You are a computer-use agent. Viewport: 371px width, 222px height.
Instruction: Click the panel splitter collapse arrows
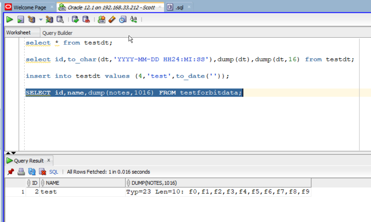coord(11,153)
